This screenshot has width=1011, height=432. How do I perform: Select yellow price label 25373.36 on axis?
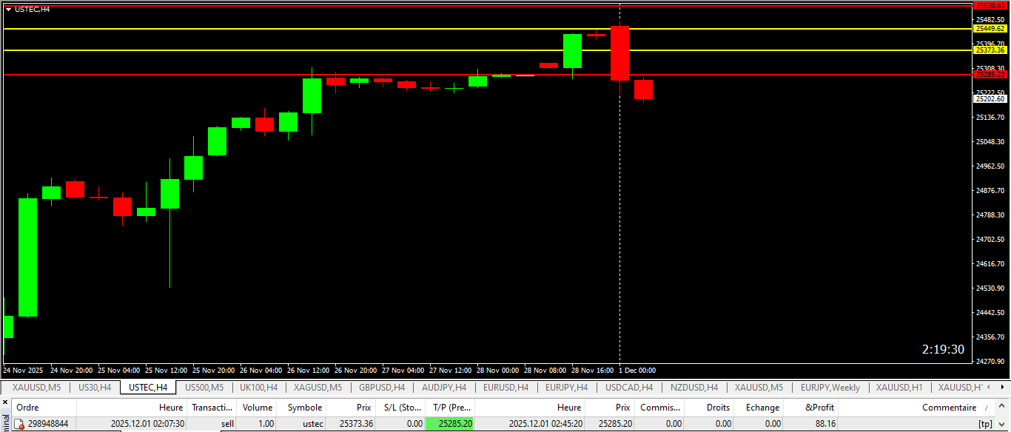point(991,50)
